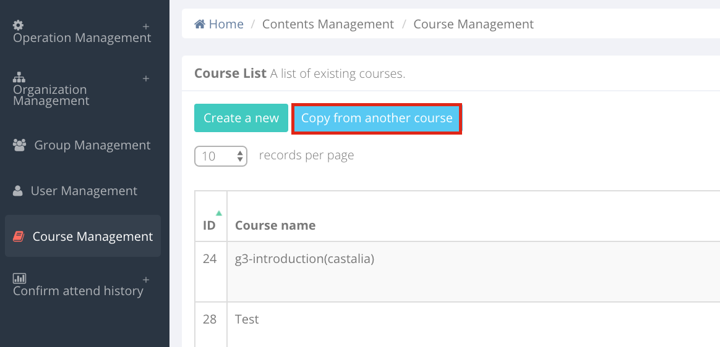Go to Home breadcrumb link

pyautogui.click(x=220, y=24)
